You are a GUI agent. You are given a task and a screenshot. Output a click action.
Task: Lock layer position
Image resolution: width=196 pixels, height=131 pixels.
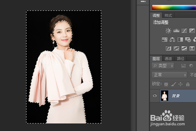(181, 84)
